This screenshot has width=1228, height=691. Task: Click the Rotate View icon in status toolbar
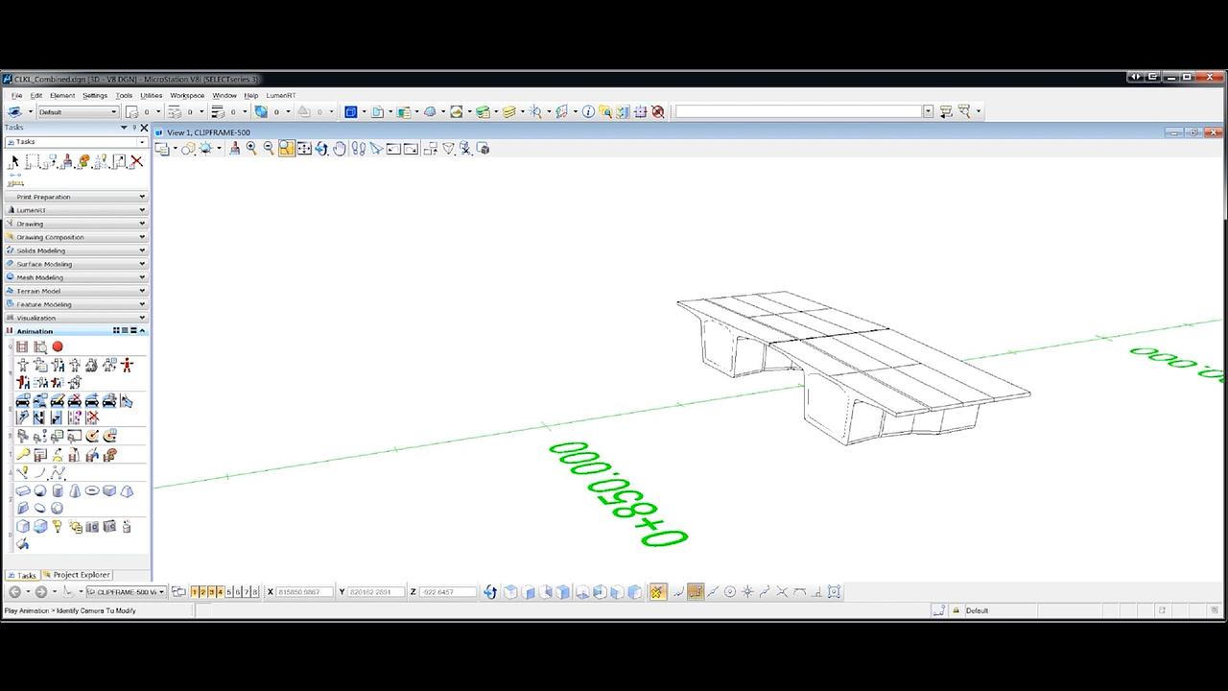(490, 592)
